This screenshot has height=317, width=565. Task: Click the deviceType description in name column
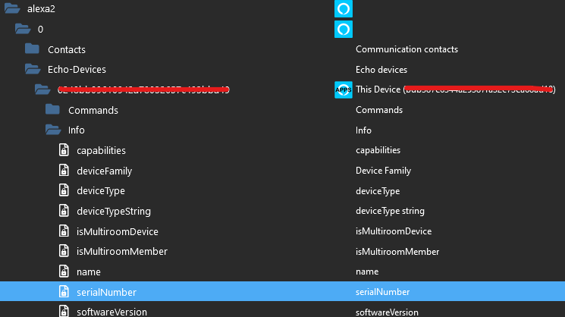(x=378, y=191)
